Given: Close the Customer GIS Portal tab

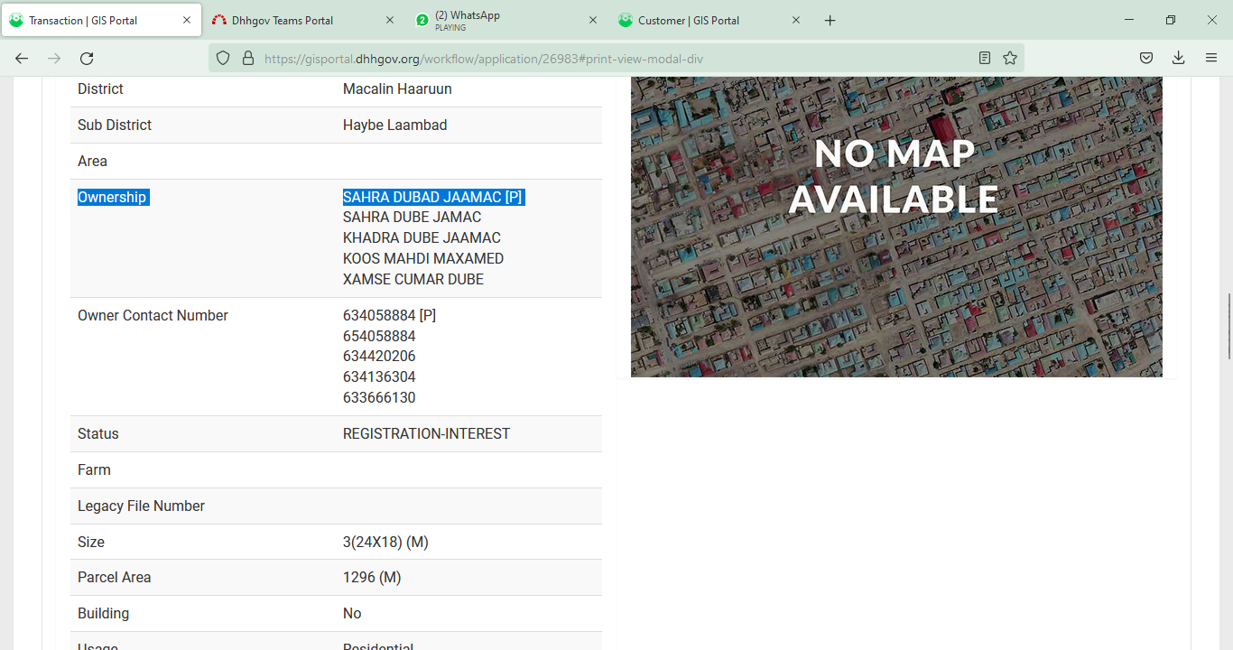Looking at the screenshot, I should tap(796, 20).
